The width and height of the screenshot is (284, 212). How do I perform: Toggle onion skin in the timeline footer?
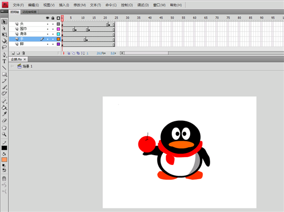pos(69,53)
